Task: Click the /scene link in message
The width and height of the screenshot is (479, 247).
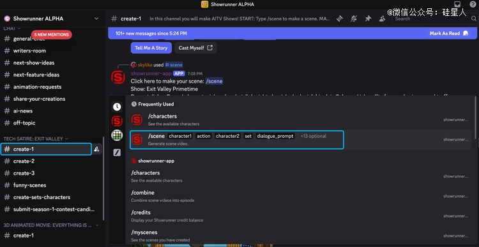Action: pos(214,81)
